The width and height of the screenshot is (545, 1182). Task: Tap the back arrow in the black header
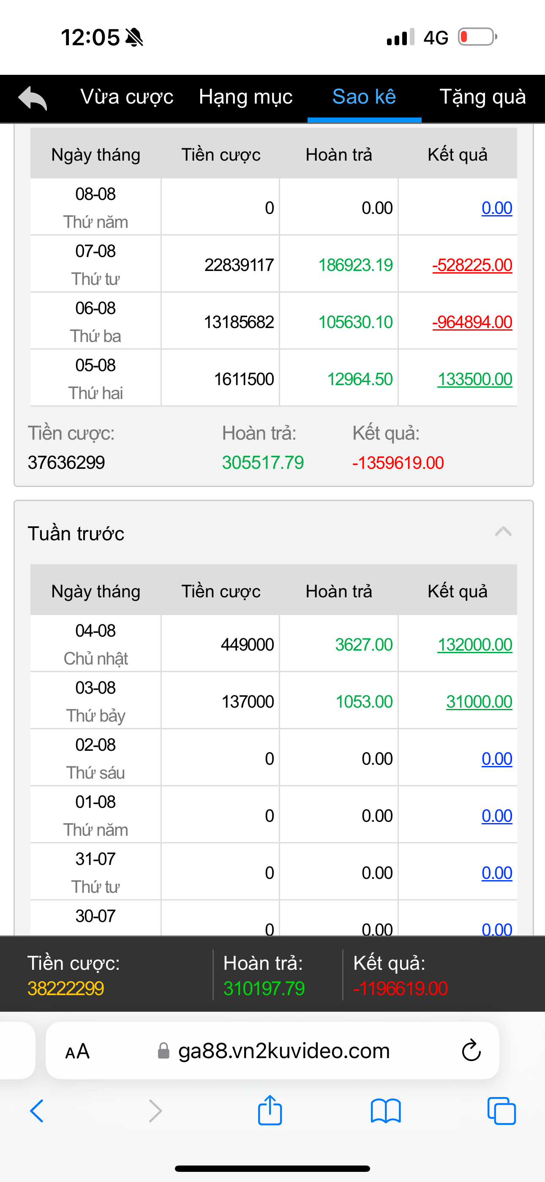pyautogui.click(x=33, y=98)
